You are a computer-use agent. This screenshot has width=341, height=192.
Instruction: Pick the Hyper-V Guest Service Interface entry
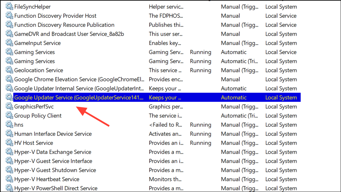[x=53, y=161]
